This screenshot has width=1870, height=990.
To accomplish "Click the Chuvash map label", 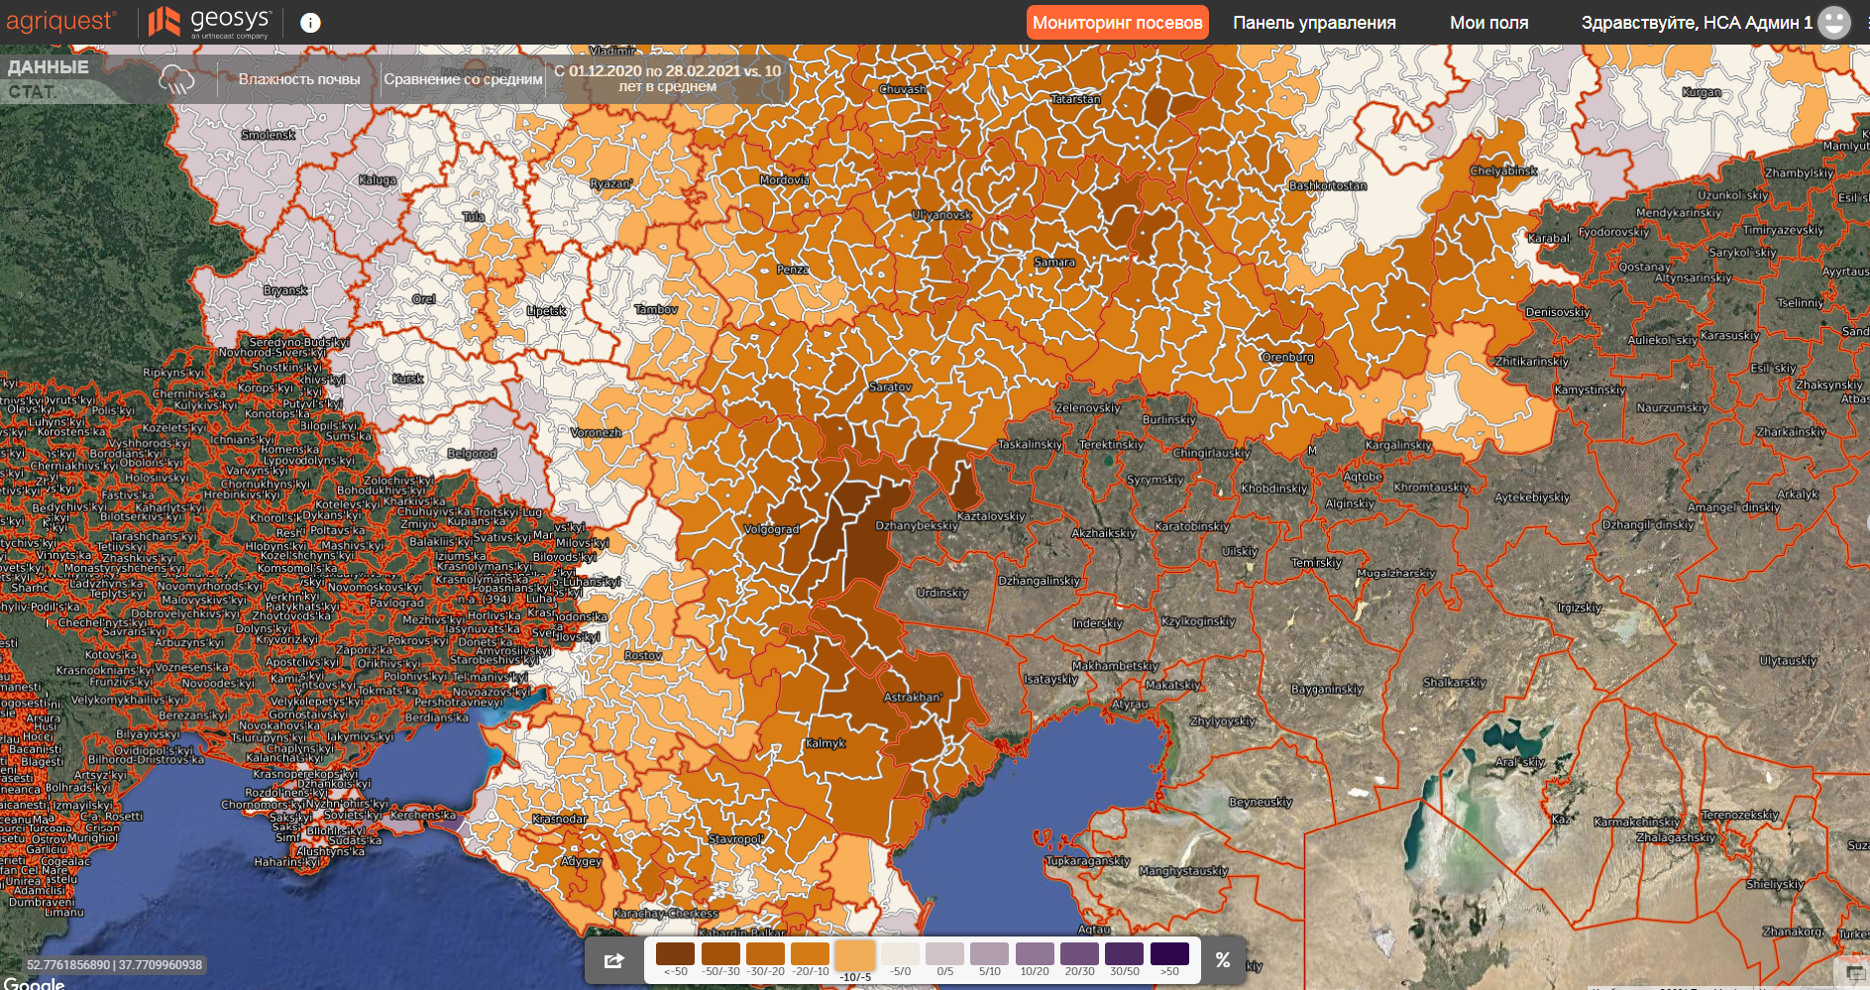I will pyautogui.click(x=903, y=89).
